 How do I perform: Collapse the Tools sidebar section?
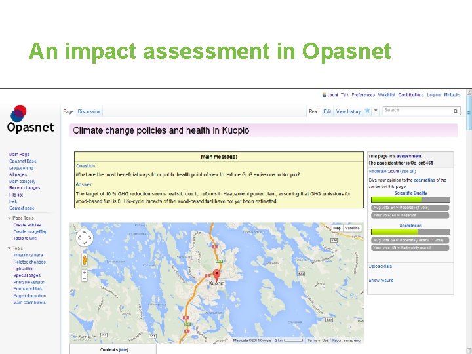(9, 248)
